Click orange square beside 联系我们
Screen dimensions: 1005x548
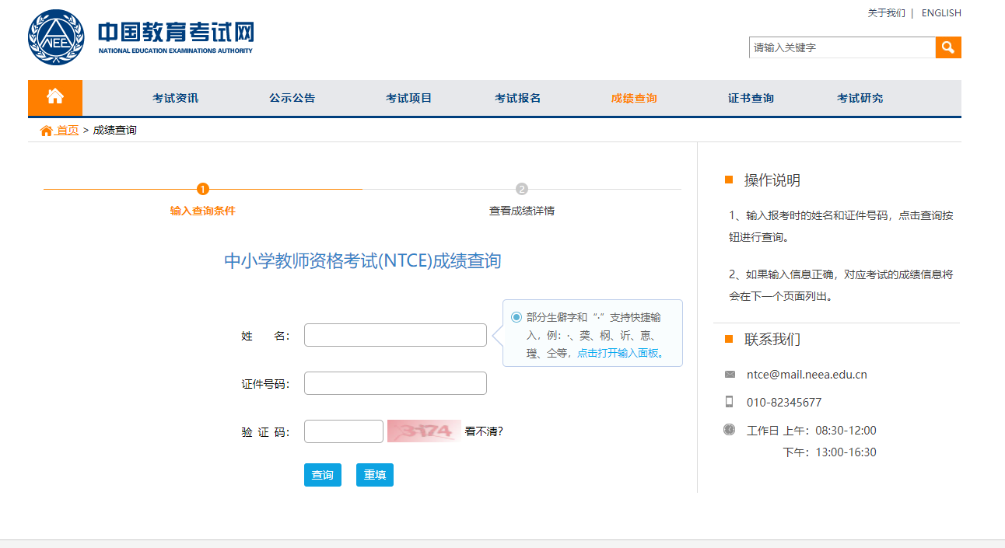point(729,339)
